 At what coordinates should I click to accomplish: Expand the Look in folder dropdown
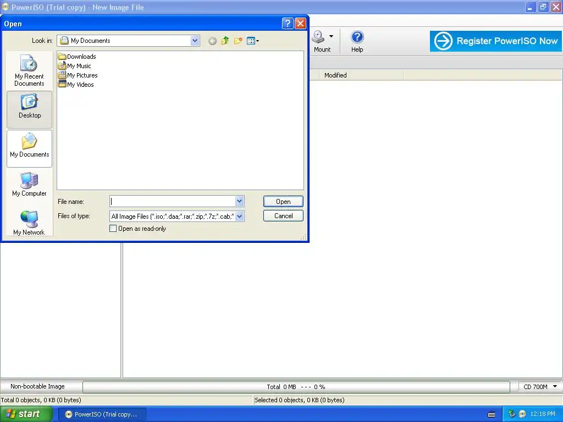click(x=195, y=41)
